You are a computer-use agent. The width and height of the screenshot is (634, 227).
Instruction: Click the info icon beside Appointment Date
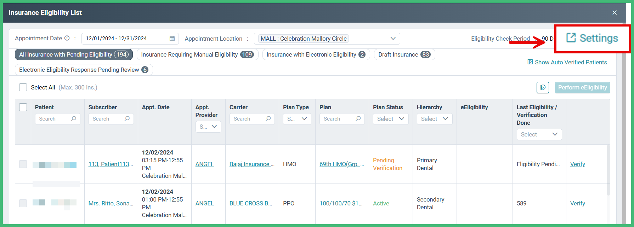[x=67, y=38]
